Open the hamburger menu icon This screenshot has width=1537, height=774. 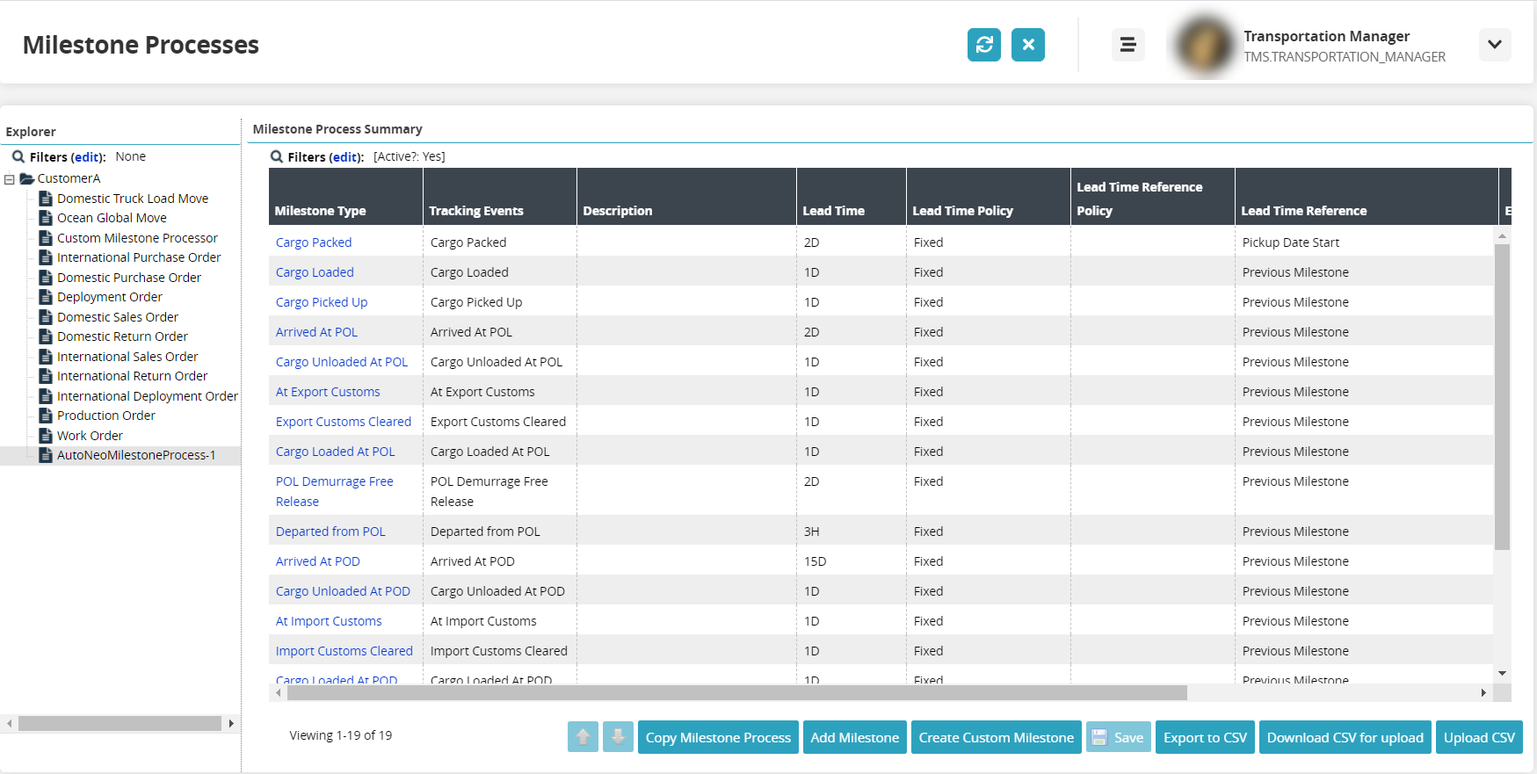(1127, 45)
